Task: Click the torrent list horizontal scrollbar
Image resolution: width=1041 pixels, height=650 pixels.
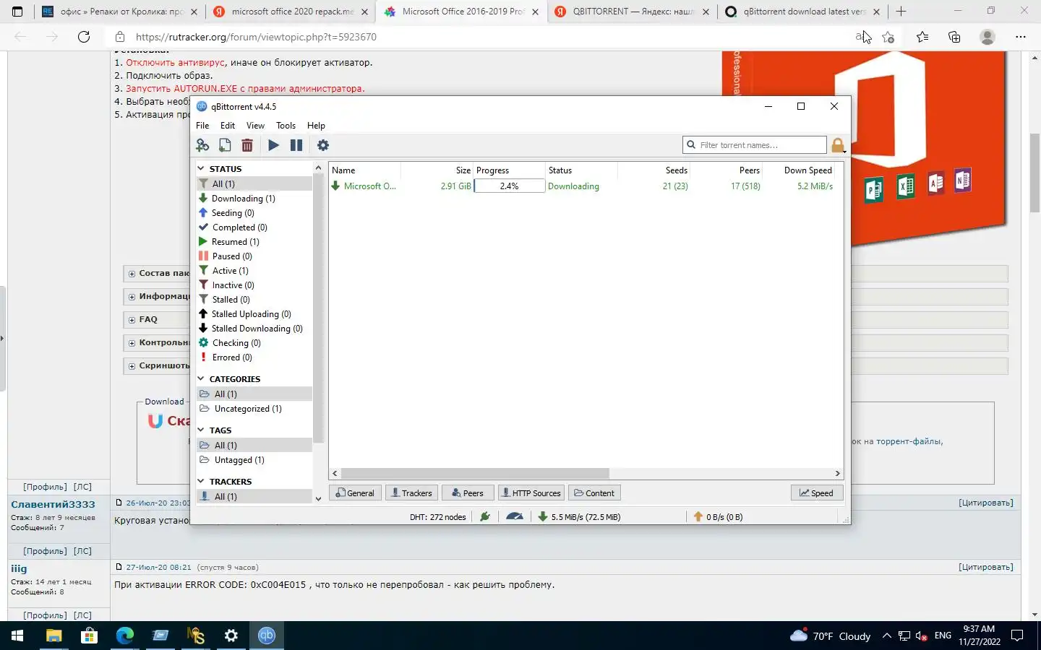Action: (x=475, y=474)
